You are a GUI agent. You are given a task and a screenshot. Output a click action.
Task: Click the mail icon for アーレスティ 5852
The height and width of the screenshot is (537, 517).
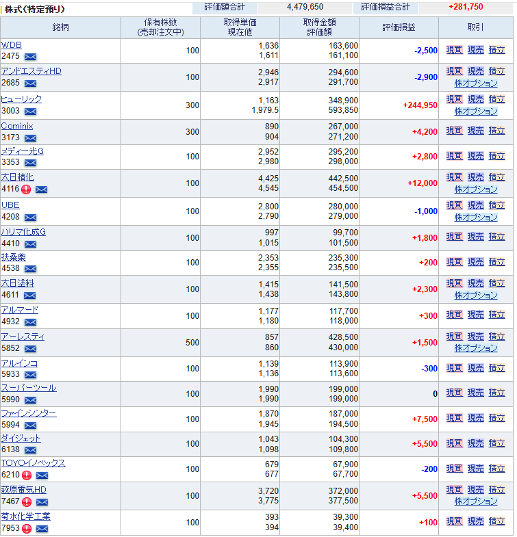click(30, 349)
